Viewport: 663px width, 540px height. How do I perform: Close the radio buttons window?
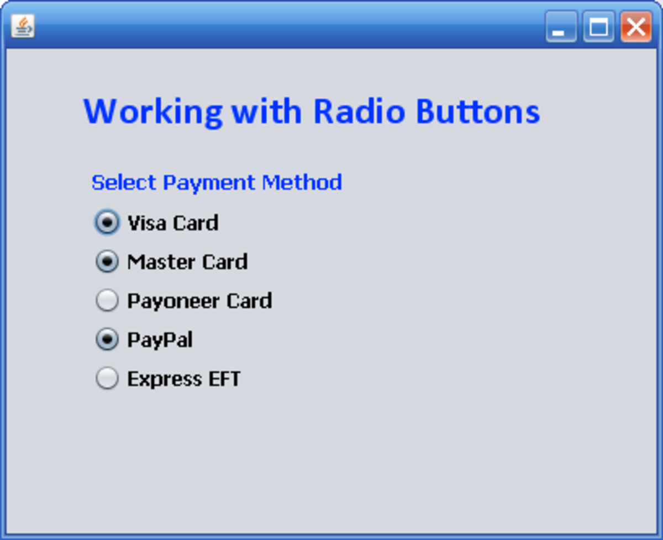[x=635, y=26]
